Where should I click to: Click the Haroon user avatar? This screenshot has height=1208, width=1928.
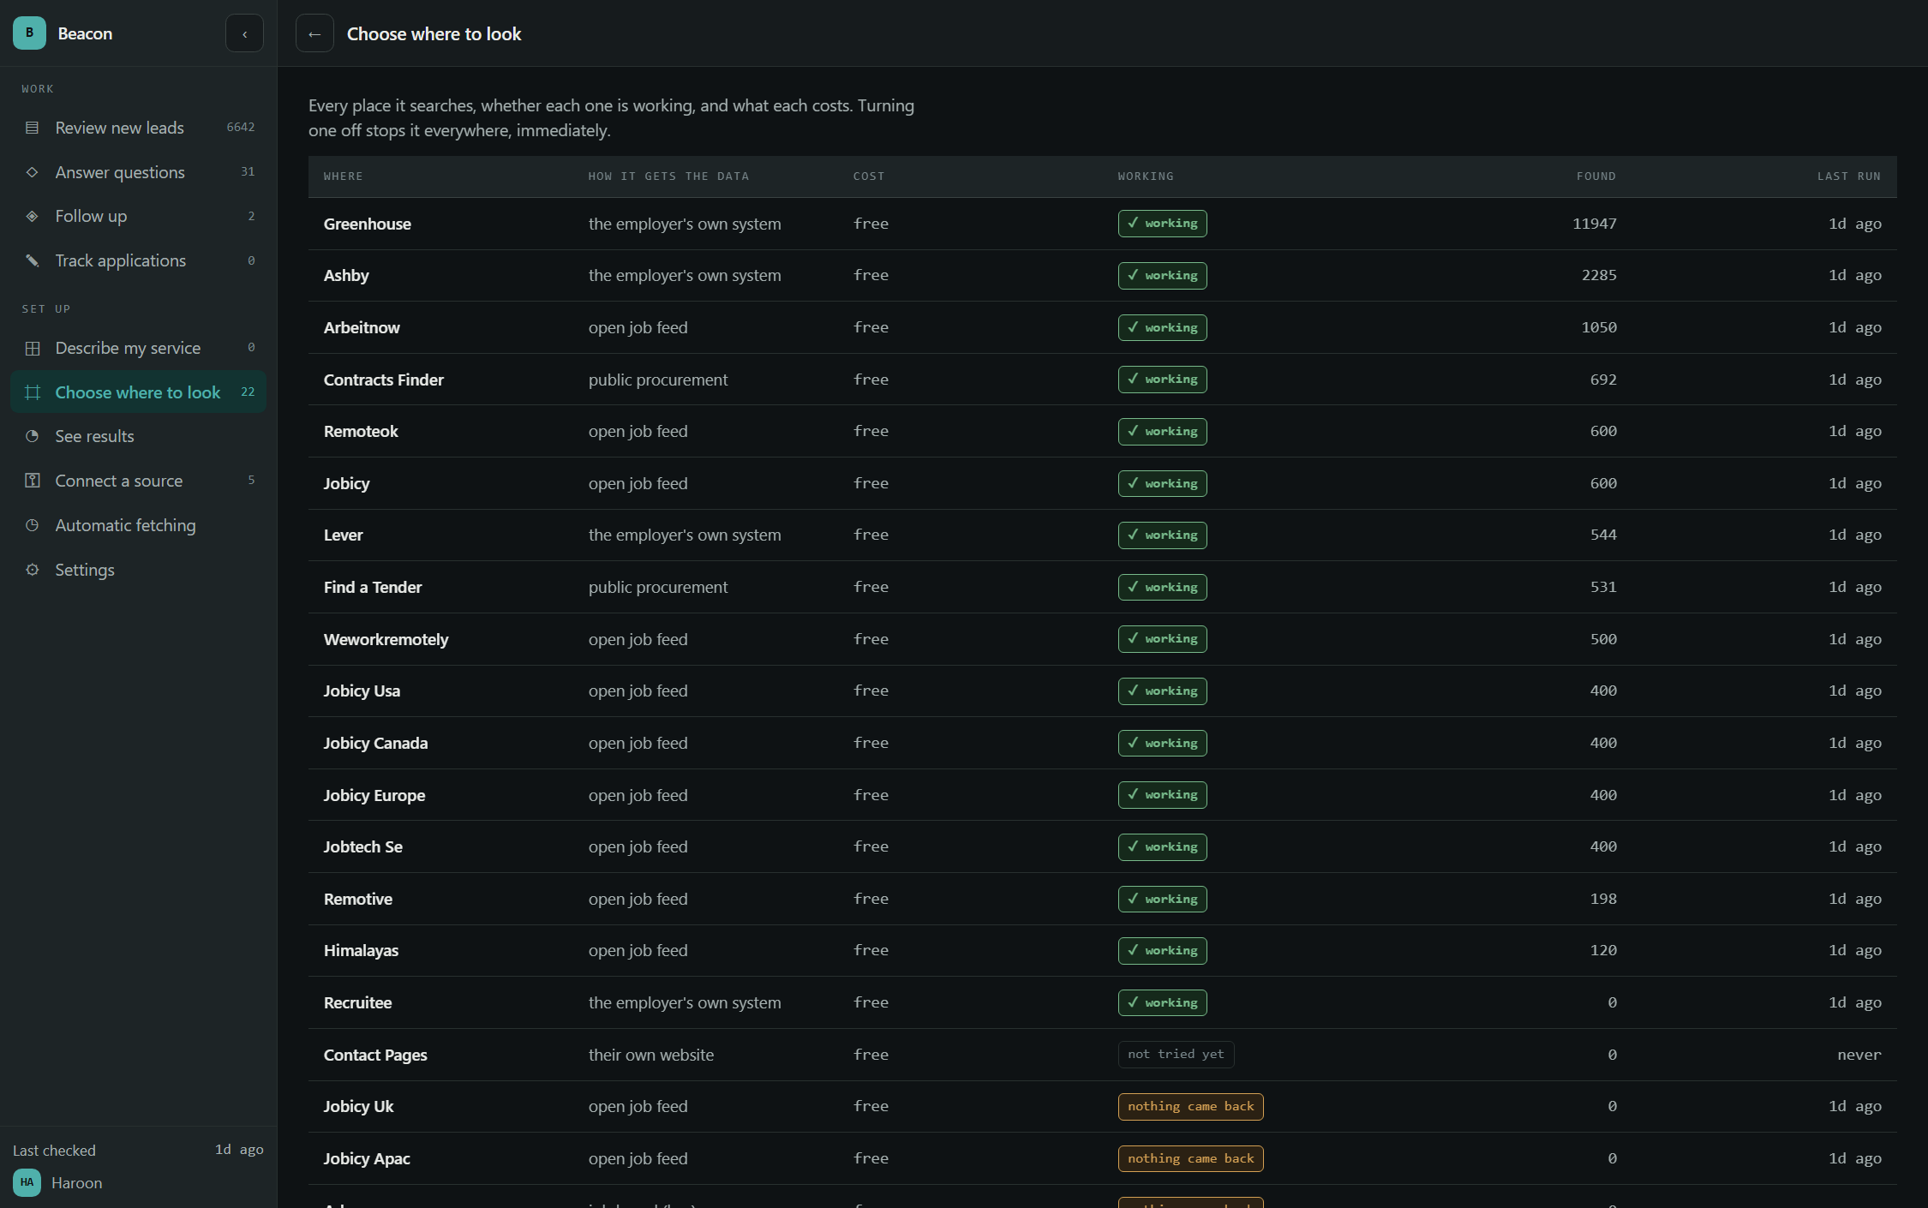tap(27, 1182)
